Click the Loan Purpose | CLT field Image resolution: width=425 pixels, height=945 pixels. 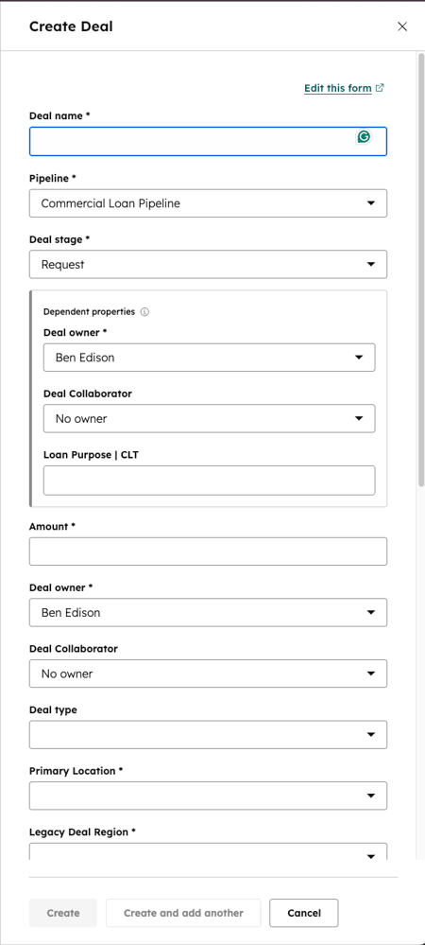(x=209, y=481)
